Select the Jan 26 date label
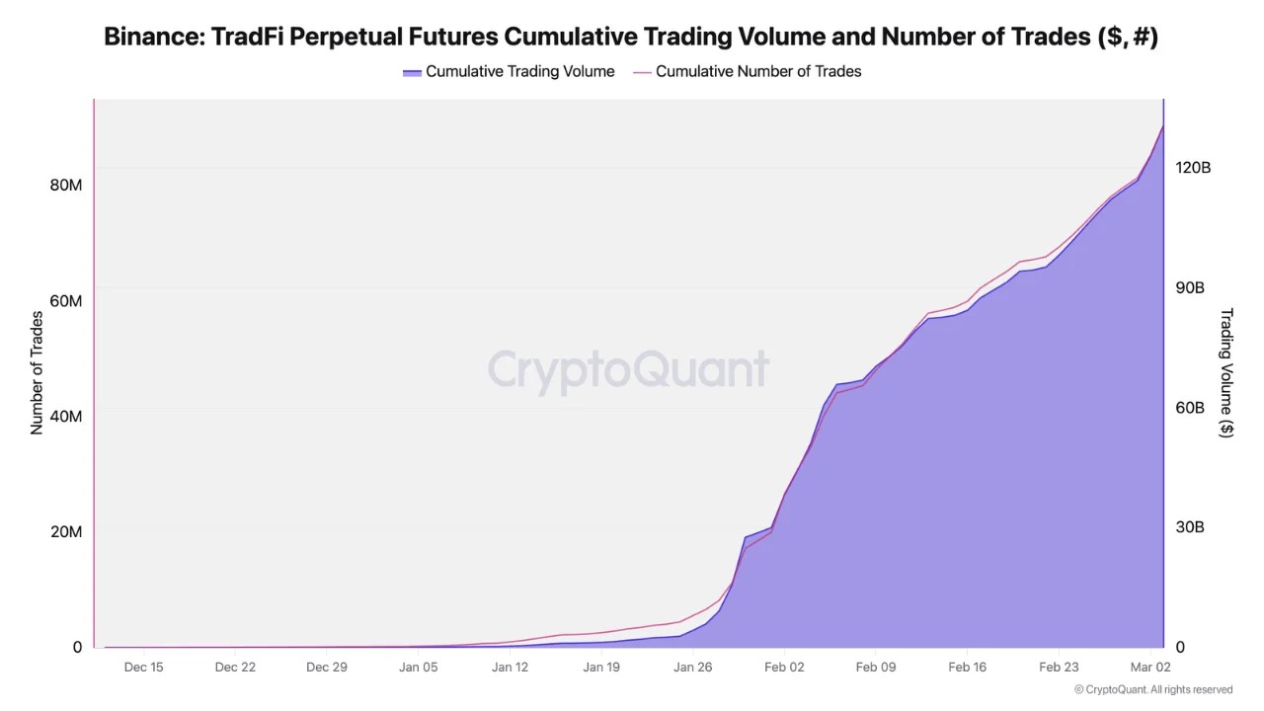This screenshot has height=711, width=1264. coord(693,668)
